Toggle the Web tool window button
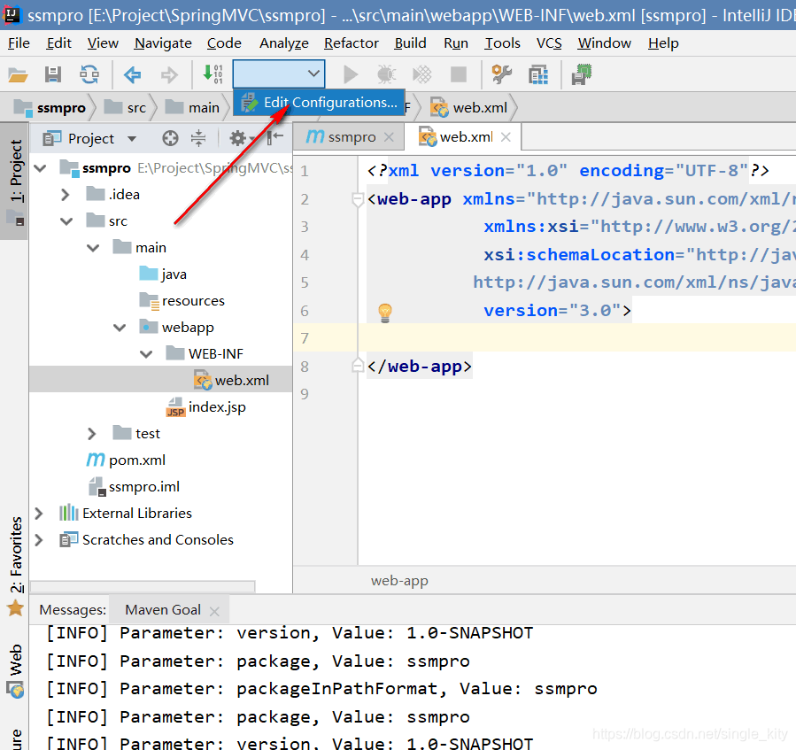Image resolution: width=796 pixels, height=750 pixels. click(16, 670)
